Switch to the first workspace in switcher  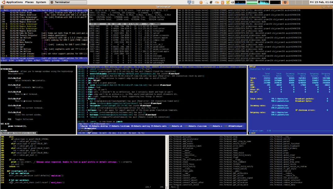(x=285, y=2)
